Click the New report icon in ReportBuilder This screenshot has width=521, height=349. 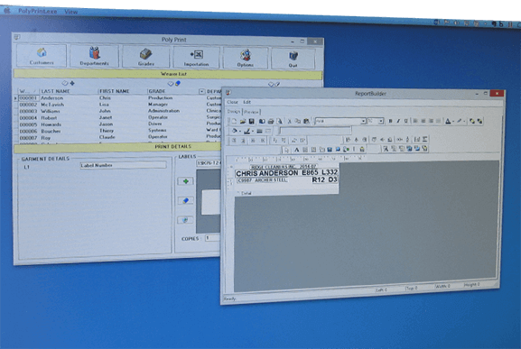[x=234, y=122]
